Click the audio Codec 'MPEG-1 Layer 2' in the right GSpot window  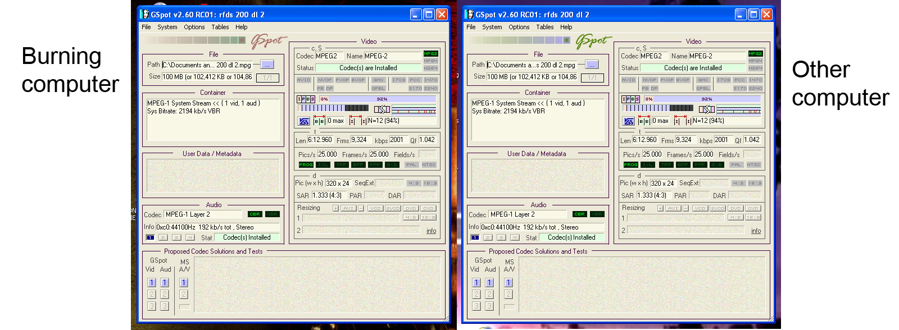click(528, 214)
